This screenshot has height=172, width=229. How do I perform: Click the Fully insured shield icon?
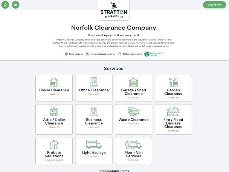coord(66,54)
